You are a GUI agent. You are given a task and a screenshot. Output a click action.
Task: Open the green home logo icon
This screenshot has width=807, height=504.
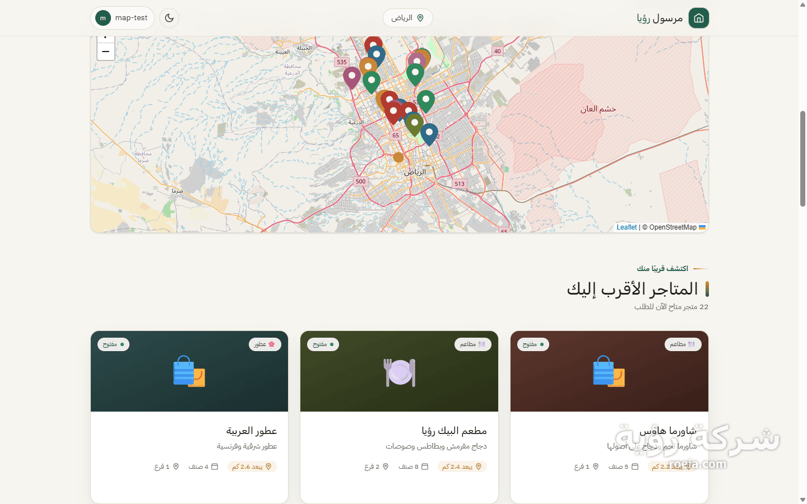(698, 18)
